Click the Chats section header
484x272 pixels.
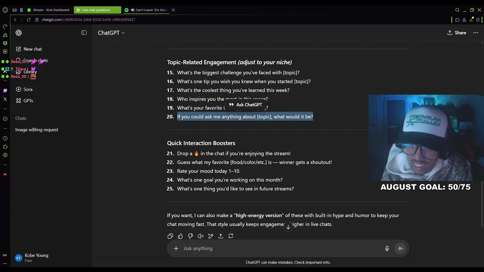[x=21, y=118]
